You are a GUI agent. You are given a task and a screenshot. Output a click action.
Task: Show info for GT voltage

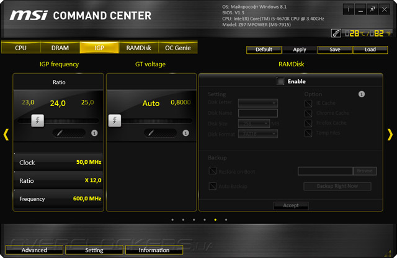click(185, 133)
